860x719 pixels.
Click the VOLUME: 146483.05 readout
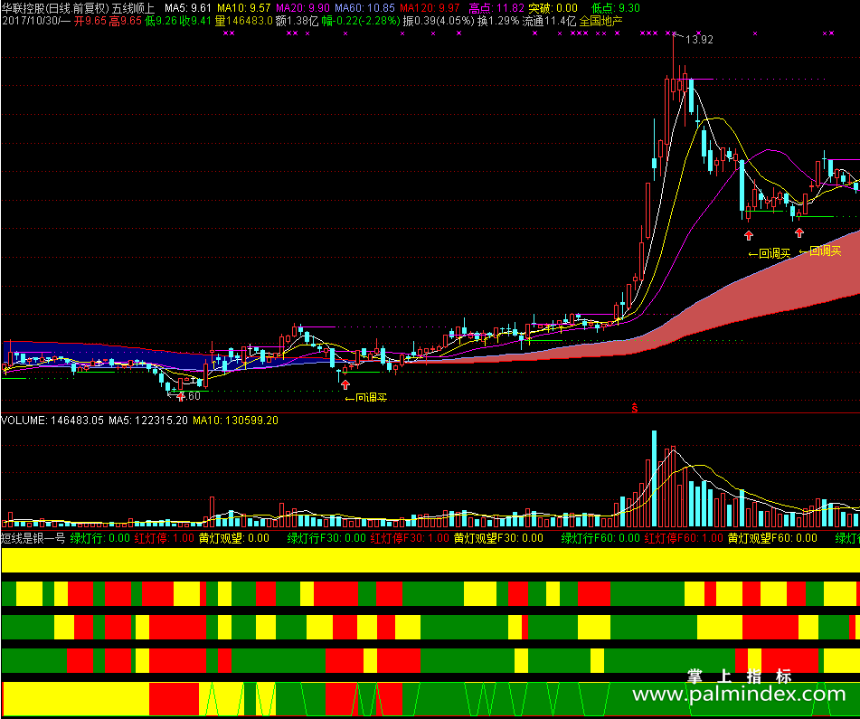pos(52,421)
